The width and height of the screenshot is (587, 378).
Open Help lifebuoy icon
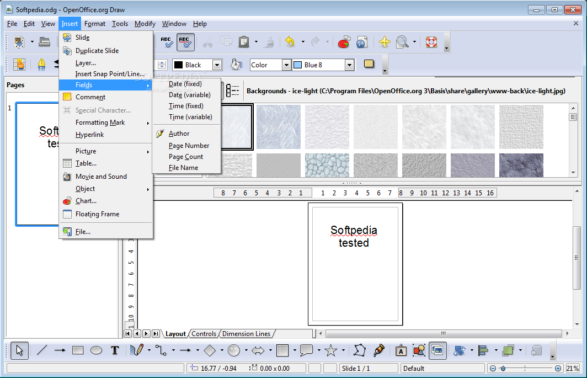point(431,41)
